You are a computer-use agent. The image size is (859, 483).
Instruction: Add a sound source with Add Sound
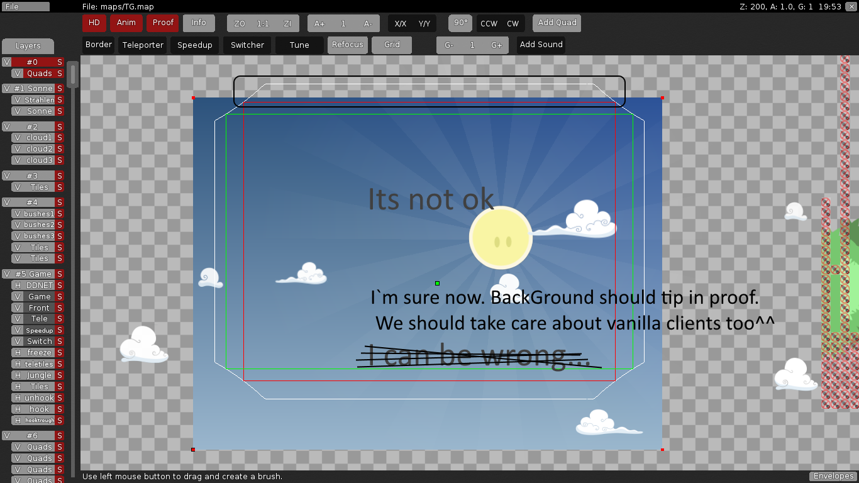(x=540, y=45)
